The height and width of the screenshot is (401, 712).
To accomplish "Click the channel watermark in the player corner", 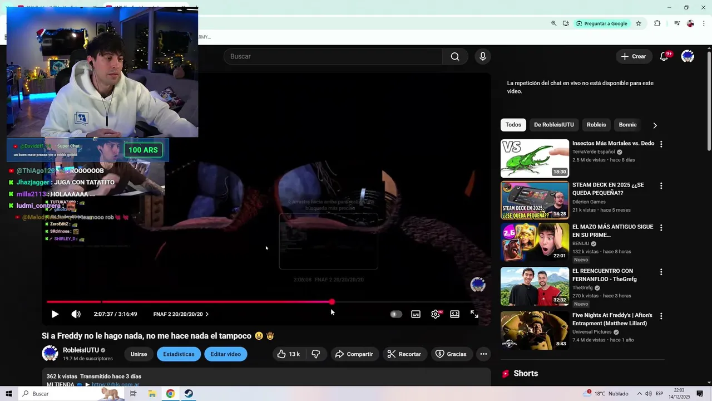I will click(478, 285).
